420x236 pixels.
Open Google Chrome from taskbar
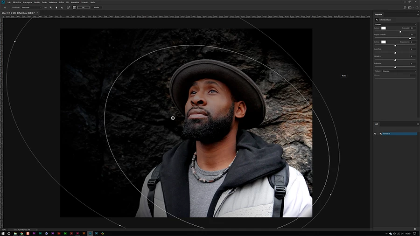(21, 234)
